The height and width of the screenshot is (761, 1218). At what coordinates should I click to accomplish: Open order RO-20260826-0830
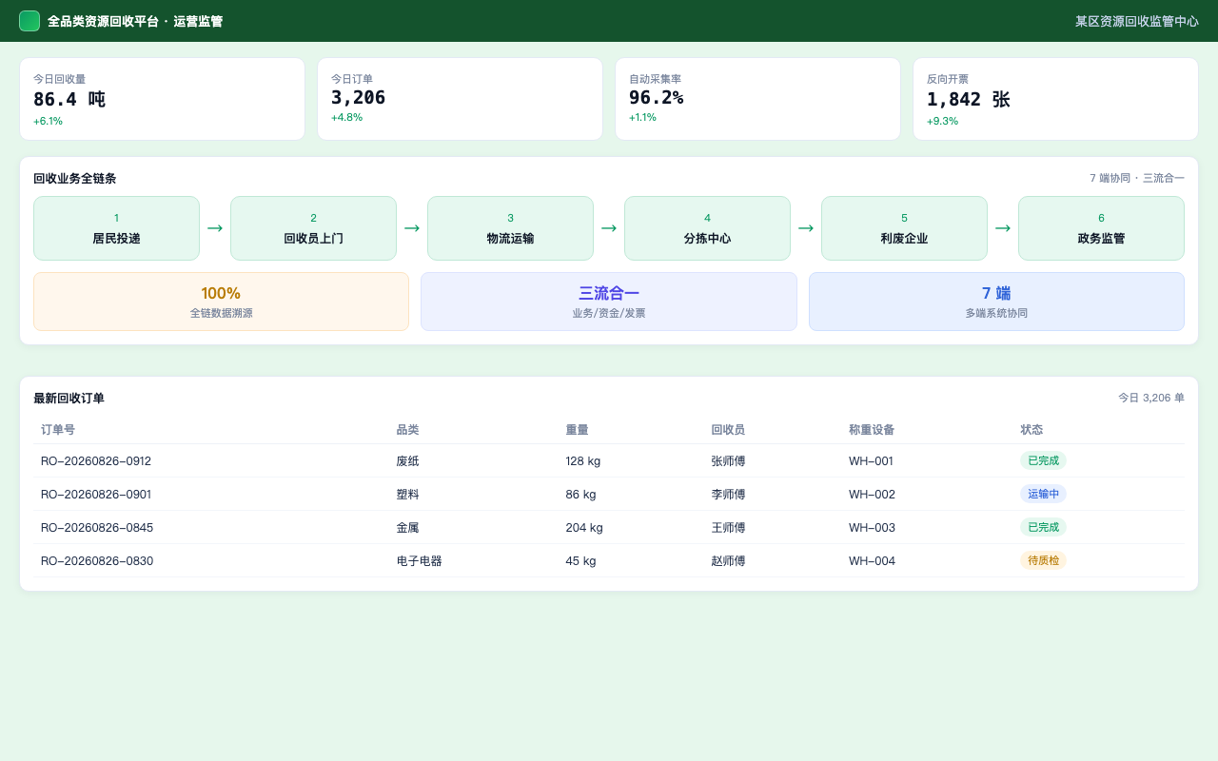609,561
